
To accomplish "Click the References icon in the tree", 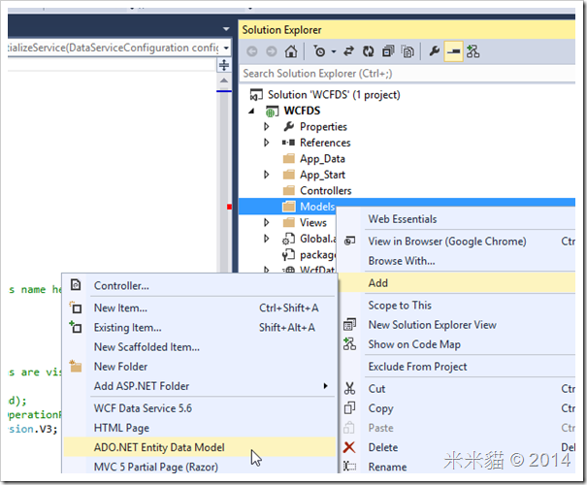I will coord(288,143).
